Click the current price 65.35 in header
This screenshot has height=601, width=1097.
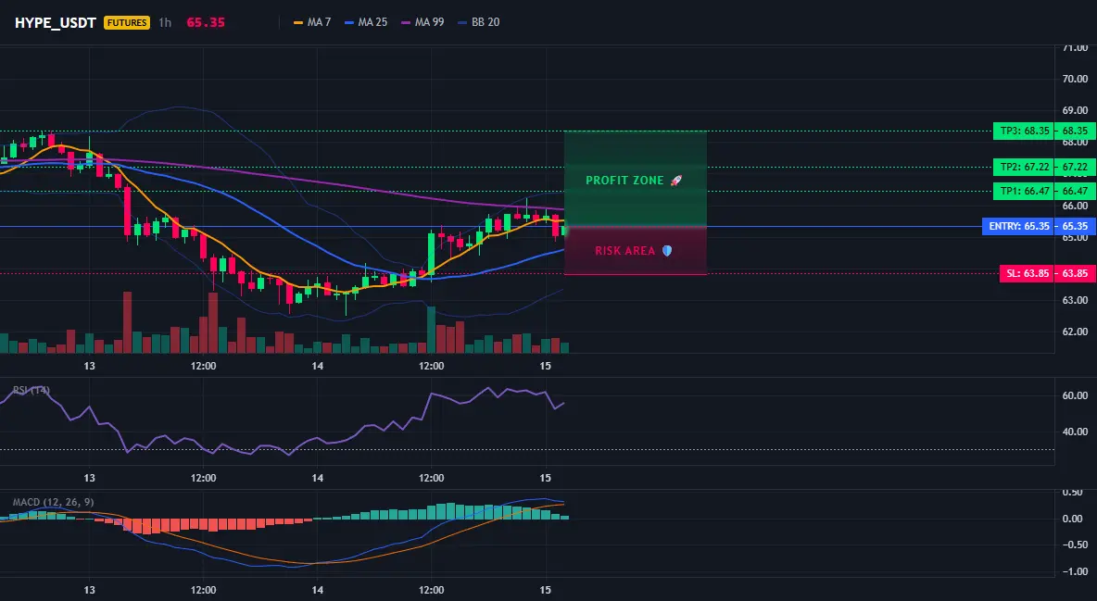206,22
